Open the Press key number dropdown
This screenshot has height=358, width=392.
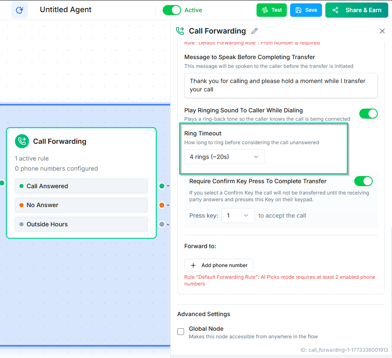click(238, 215)
